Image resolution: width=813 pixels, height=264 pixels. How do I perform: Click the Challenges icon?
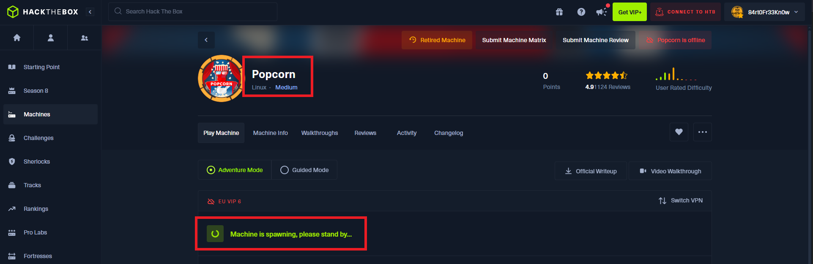12,138
